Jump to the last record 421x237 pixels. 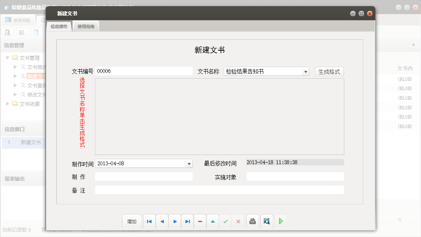(x=187, y=221)
